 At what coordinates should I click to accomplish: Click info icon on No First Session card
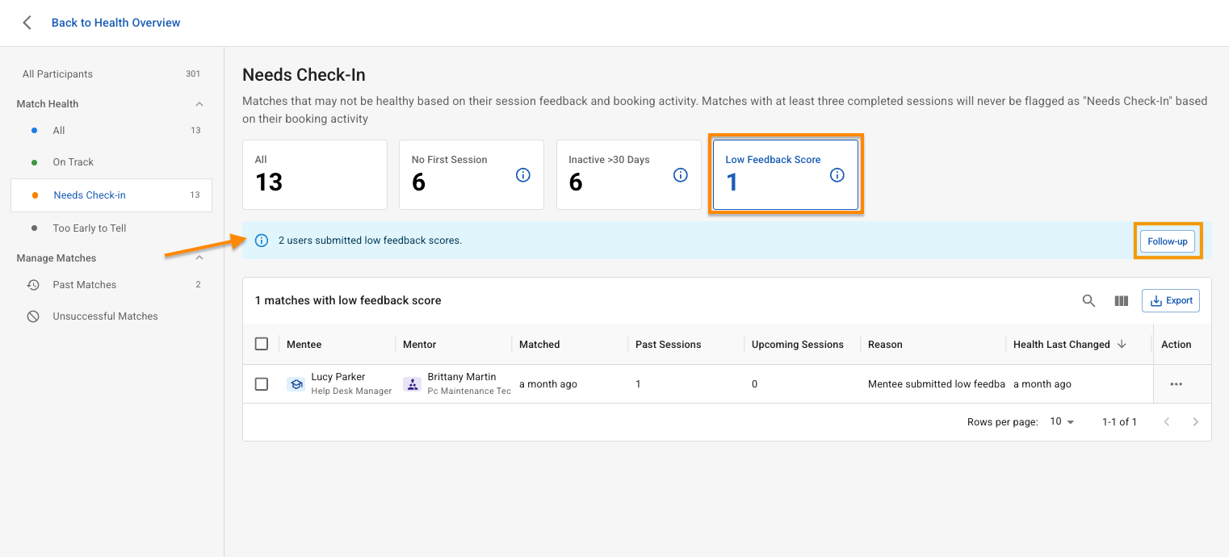point(523,175)
